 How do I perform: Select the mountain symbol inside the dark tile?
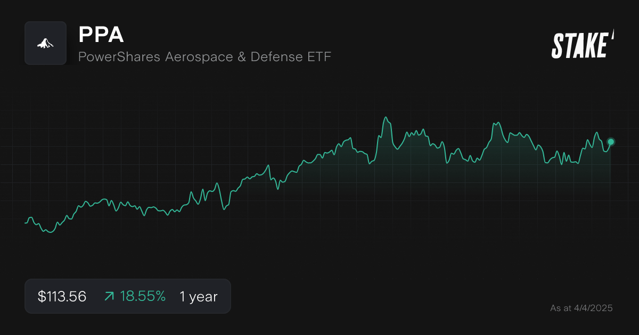45,43
